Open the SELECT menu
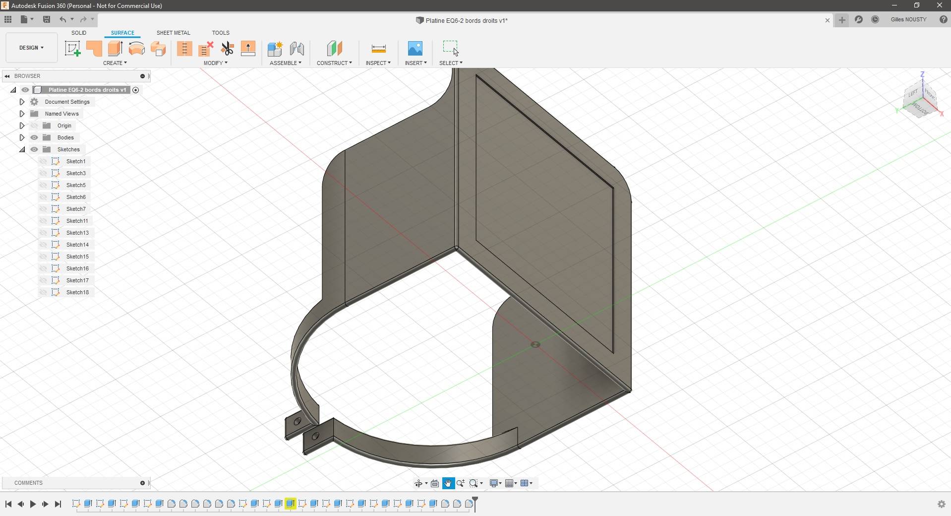 [x=451, y=63]
